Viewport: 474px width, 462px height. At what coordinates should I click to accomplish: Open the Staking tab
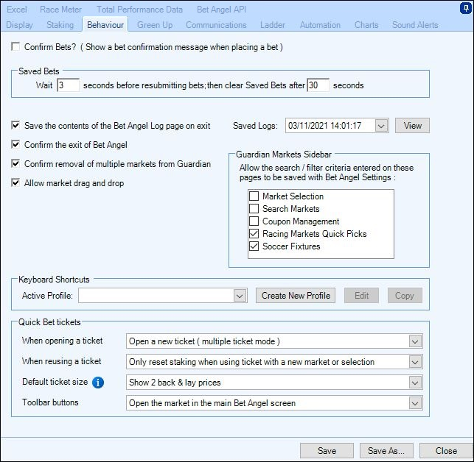coord(60,25)
